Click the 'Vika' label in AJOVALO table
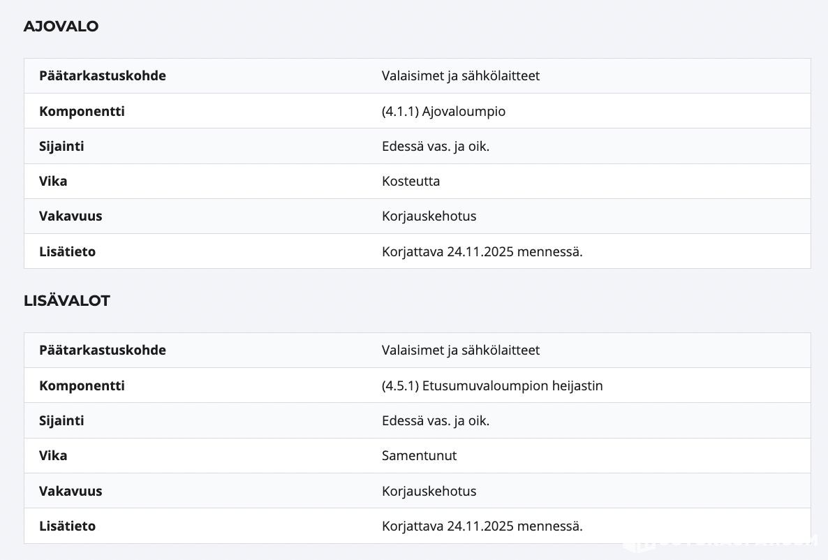Screen dimensions: 828x560 (x=53, y=182)
